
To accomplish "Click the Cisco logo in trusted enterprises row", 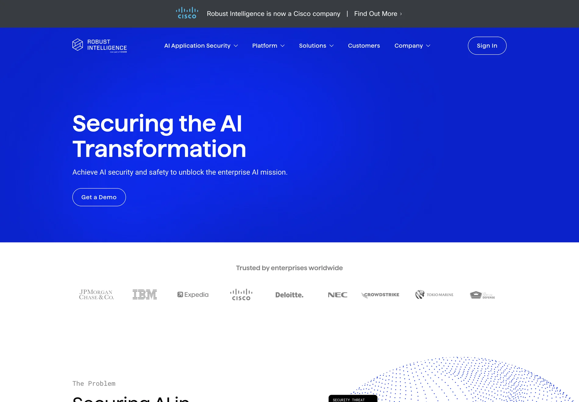I will (241, 295).
